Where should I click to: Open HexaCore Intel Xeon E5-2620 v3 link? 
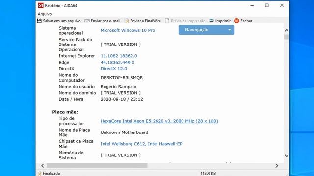(159, 121)
